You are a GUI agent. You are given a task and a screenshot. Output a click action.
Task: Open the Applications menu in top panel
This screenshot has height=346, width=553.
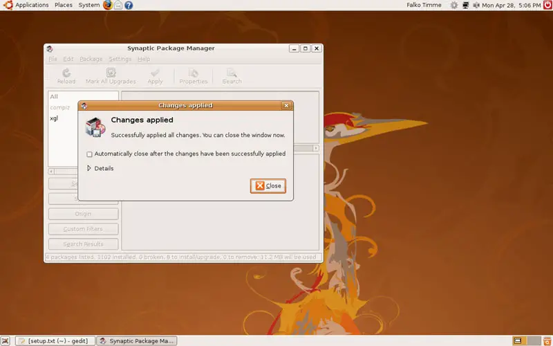[x=32, y=5]
